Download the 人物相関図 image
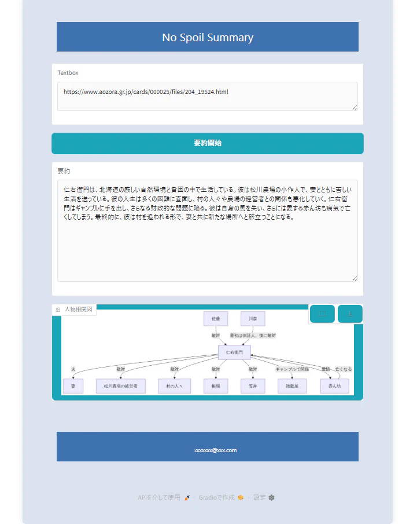This screenshot has width=417, height=524. pos(350,314)
